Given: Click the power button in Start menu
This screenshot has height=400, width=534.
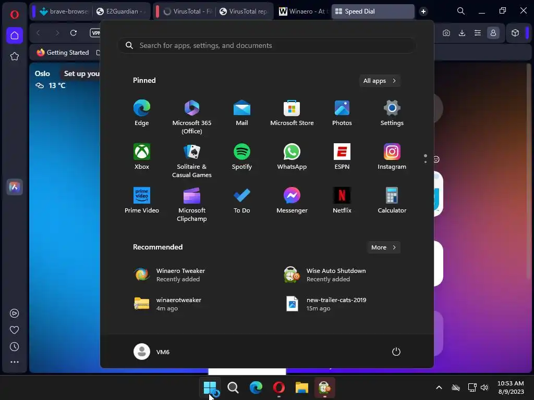Looking at the screenshot, I should [396, 352].
